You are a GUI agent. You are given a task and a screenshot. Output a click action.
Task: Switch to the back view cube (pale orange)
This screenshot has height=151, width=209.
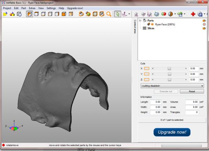(71, 14)
